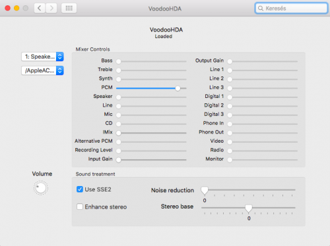Click the VoodooHDA heading above Loaded
Image resolution: width=330 pixels, height=246 pixels.
tap(166, 30)
